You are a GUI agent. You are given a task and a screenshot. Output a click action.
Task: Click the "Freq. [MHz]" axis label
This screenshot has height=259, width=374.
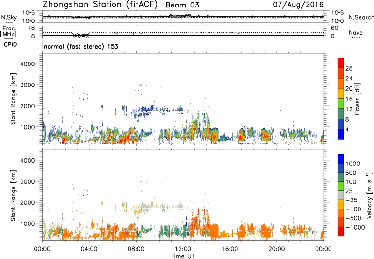(8, 32)
